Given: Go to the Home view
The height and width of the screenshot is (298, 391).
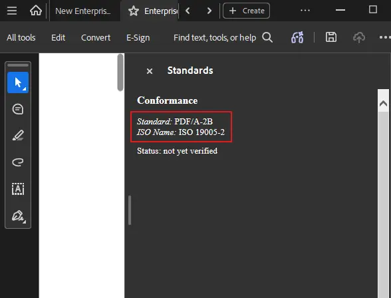Looking at the screenshot, I should 36,11.
